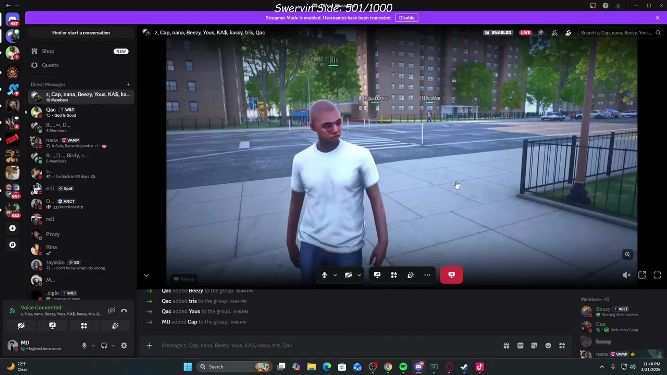Open pinned messages with the pin icon
The width and height of the screenshot is (667, 375).
tap(540, 33)
